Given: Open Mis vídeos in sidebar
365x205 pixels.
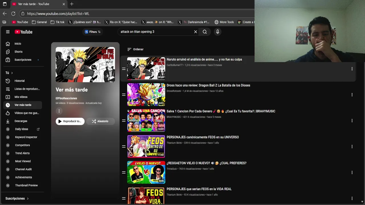Looking at the screenshot, I should (23, 97).
